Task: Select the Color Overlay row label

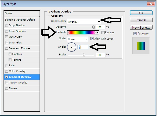Action: [17, 71]
